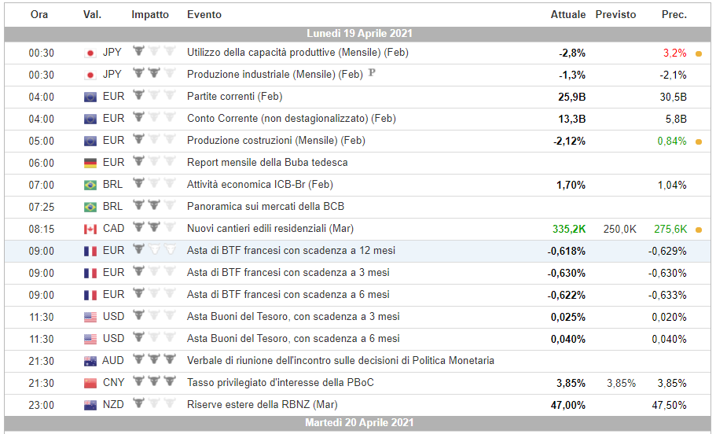Viewport: 716px width, 434px height.
Task: Click the Impatto column header
Action: tap(150, 15)
